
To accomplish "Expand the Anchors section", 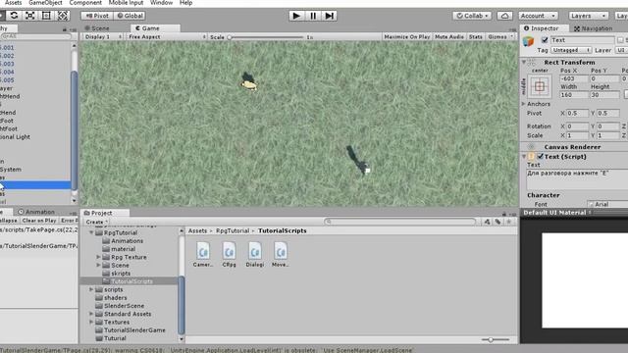I will click(523, 104).
